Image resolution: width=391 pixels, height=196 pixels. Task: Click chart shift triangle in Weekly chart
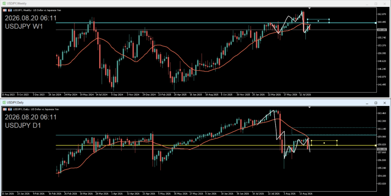coord(309,8)
